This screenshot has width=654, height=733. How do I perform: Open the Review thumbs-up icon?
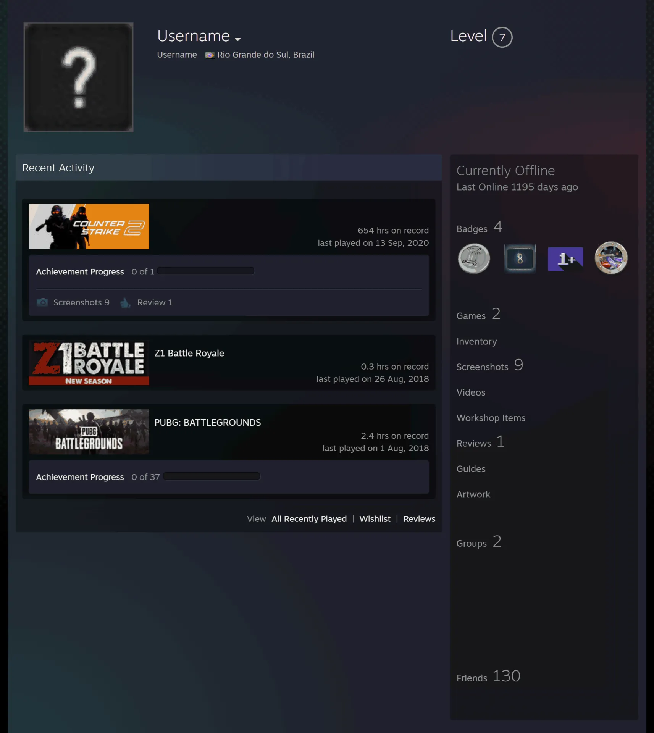click(x=125, y=303)
